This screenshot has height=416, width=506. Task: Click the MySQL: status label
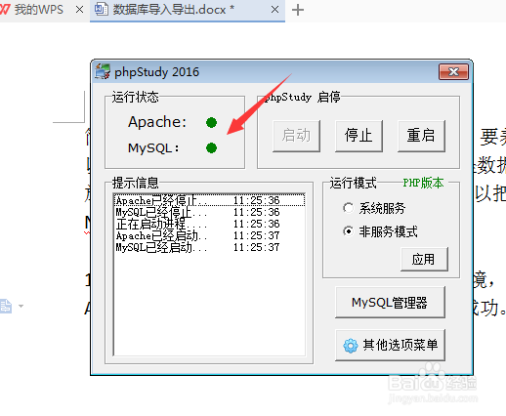(153, 147)
